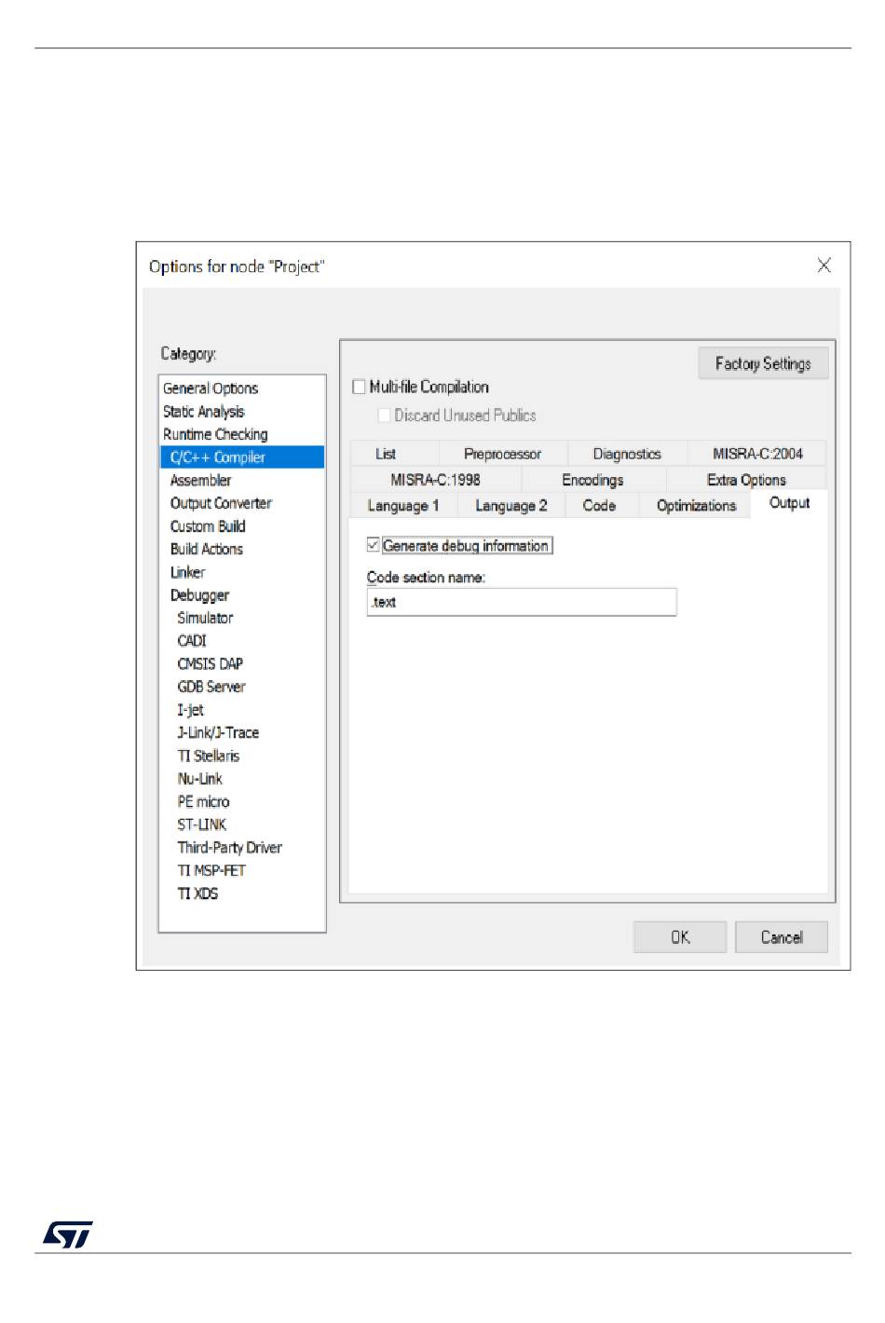The height and width of the screenshot is (1323, 885).
Task: Uncheck Generate debug information
Action: click(x=374, y=545)
